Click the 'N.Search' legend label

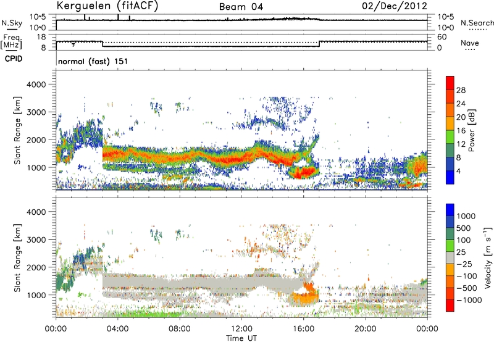point(477,23)
